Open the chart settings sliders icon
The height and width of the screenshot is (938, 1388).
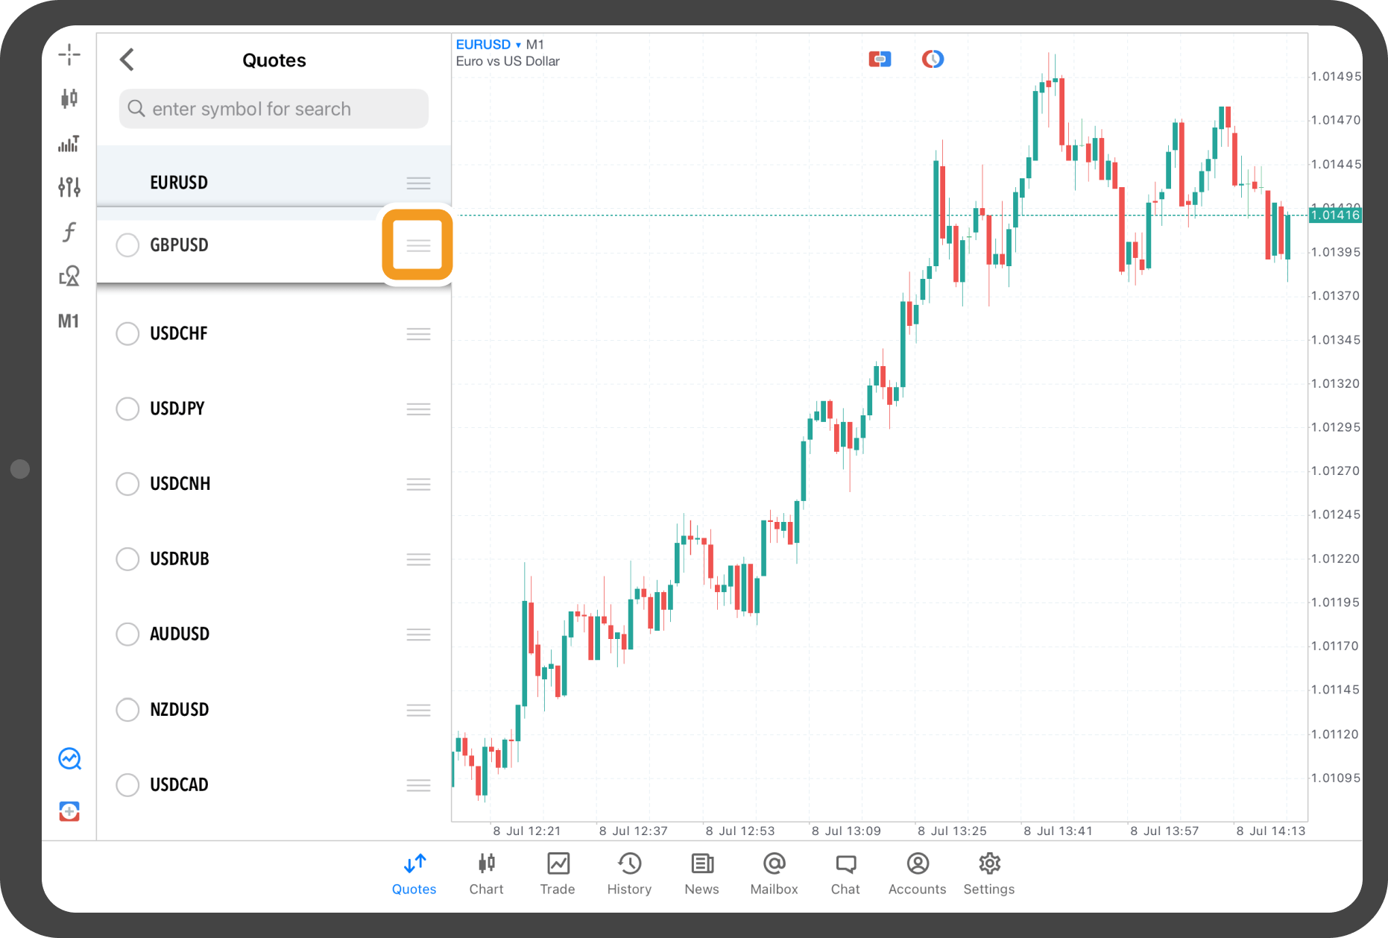click(x=69, y=186)
